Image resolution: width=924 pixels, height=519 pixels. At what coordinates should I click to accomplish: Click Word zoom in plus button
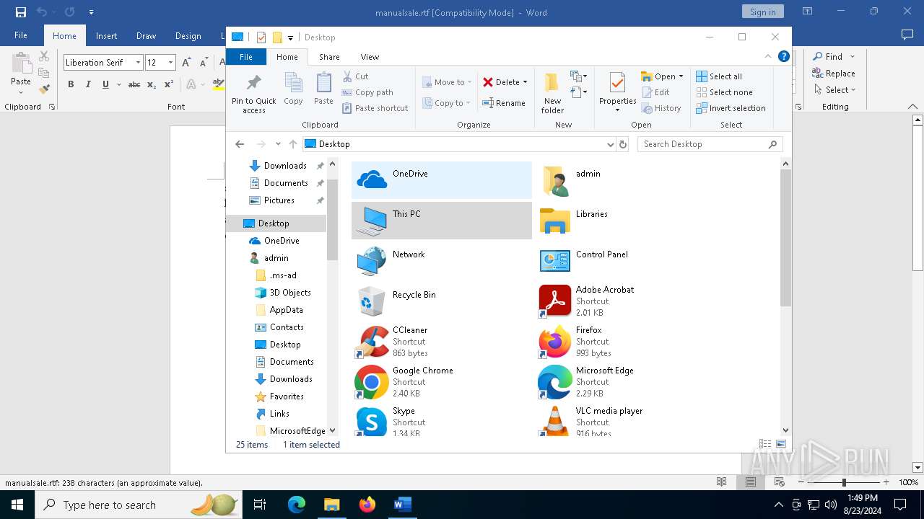886,482
